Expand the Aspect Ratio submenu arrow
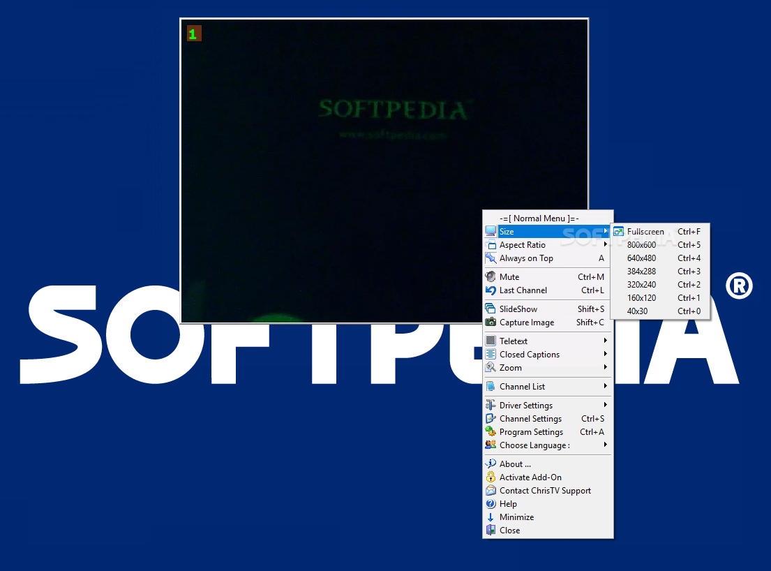Viewport: 771px width, 571px height. pos(606,244)
